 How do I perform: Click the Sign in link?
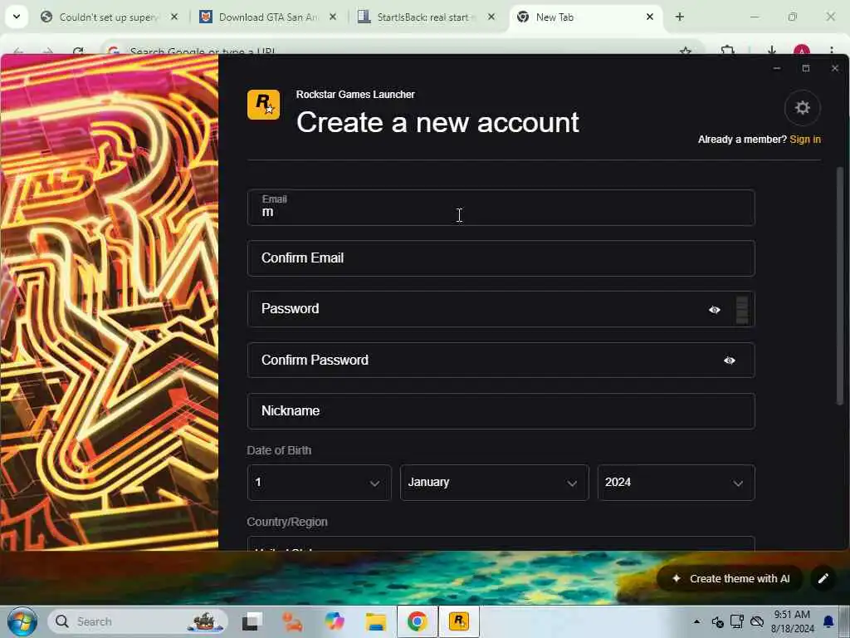coord(805,140)
